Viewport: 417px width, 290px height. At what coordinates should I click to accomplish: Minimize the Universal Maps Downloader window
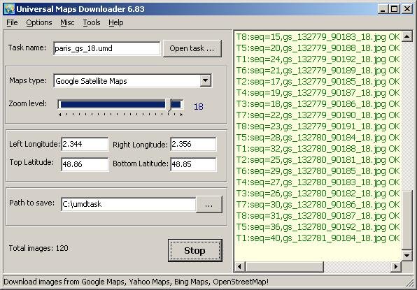coord(383,9)
